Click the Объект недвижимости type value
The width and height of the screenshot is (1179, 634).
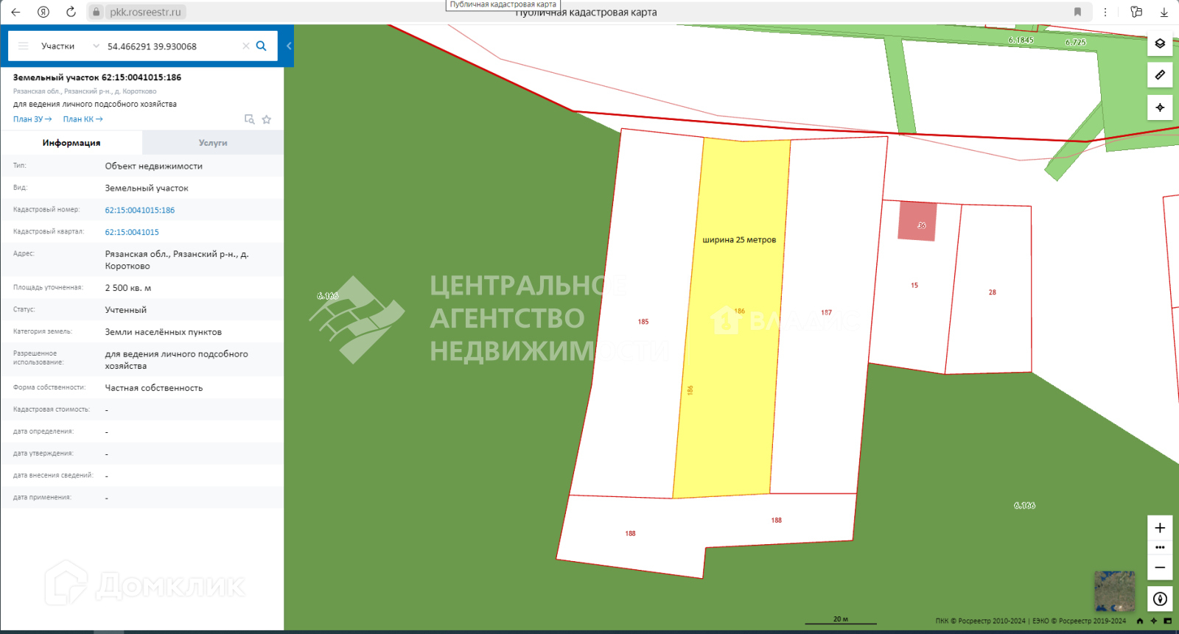(x=154, y=166)
